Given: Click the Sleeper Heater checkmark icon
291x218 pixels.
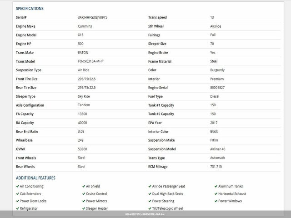Looking at the screenshot, I should (84, 208).
